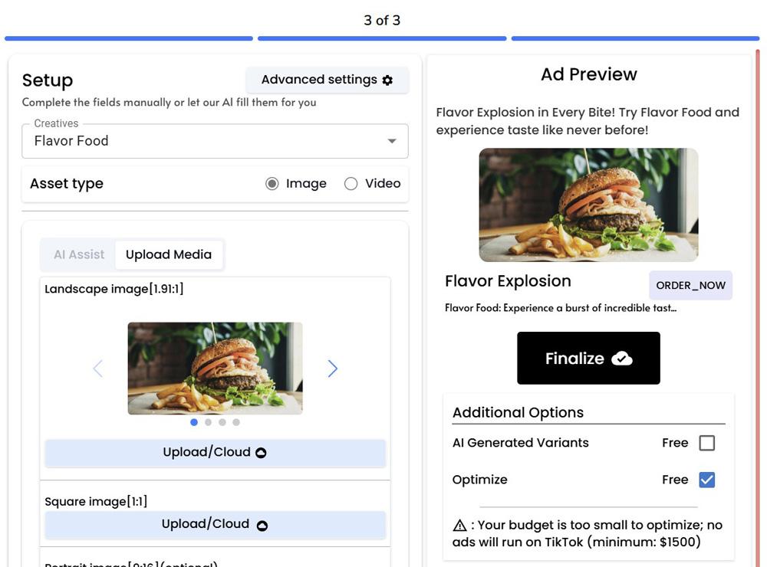Select the Image asset type radio button
Viewport: 767px width, 567px height.
272,184
